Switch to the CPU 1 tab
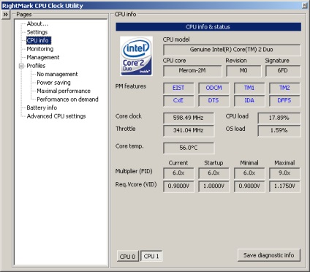This screenshot has width=310, height=272. pyautogui.click(x=151, y=256)
